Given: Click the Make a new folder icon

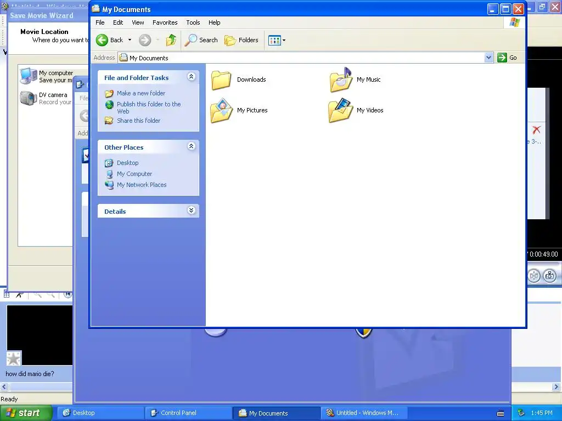Looking at the screenshot, I should pos(109,93).
